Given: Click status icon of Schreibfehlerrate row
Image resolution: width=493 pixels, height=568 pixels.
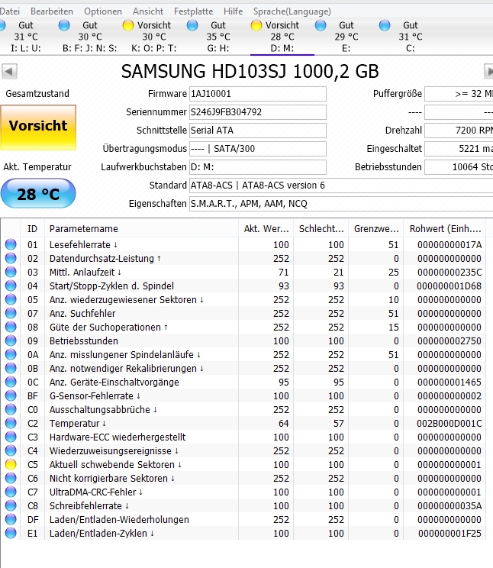Looking at the screenshot, I should click(11, 505).
